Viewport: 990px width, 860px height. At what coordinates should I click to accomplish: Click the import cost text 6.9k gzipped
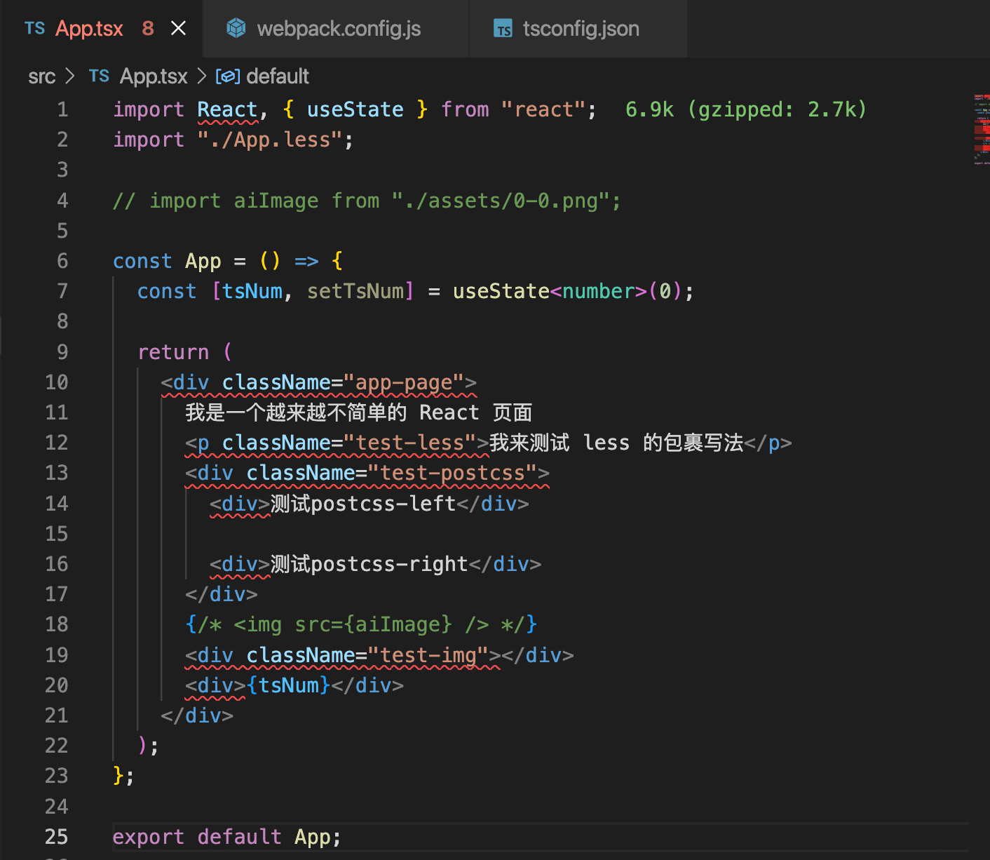[746, 109]
